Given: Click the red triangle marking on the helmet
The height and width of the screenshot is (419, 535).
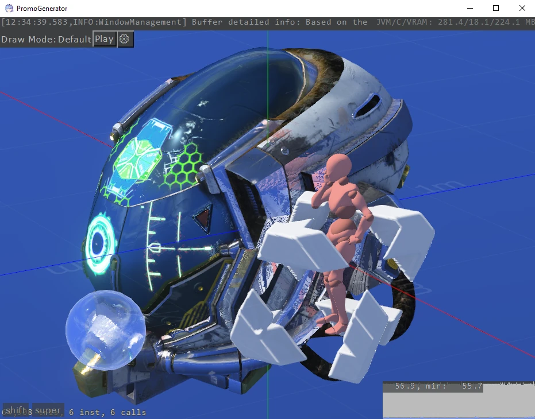Looking at the screenshot, I should pos(203,219).
